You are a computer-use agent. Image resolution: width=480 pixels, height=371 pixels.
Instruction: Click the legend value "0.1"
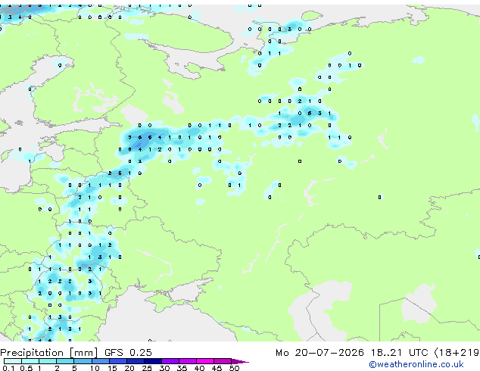8,368
